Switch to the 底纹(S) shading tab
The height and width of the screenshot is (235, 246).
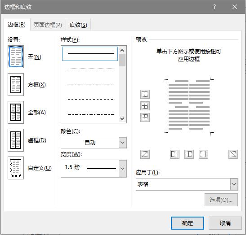[x=78, y=25]
